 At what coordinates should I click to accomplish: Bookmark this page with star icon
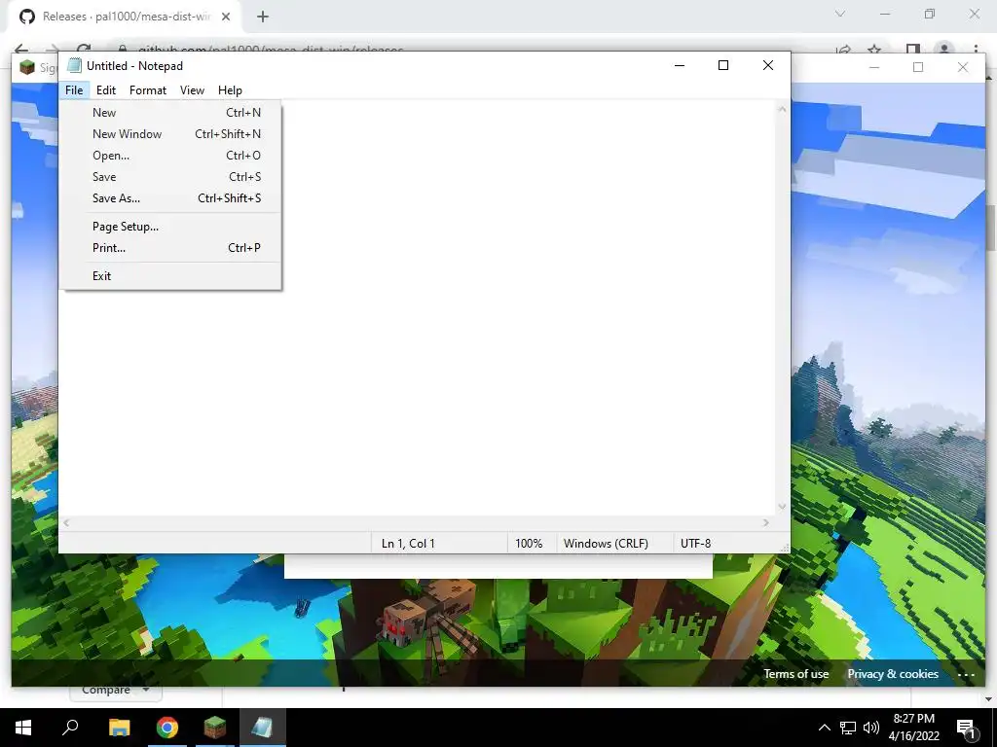coord(874,49)
